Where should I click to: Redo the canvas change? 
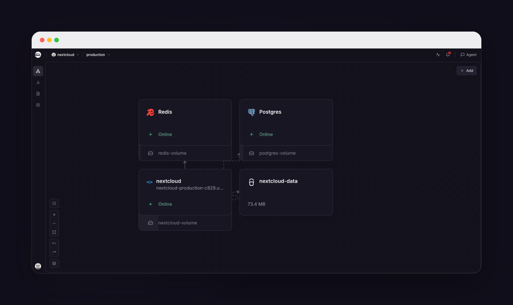54,252
